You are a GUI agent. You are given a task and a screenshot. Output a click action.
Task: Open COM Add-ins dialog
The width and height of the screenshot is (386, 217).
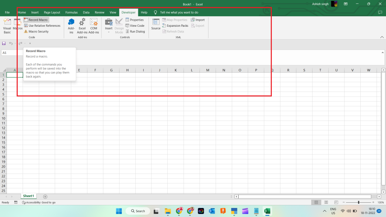click(x=93, y=26)
